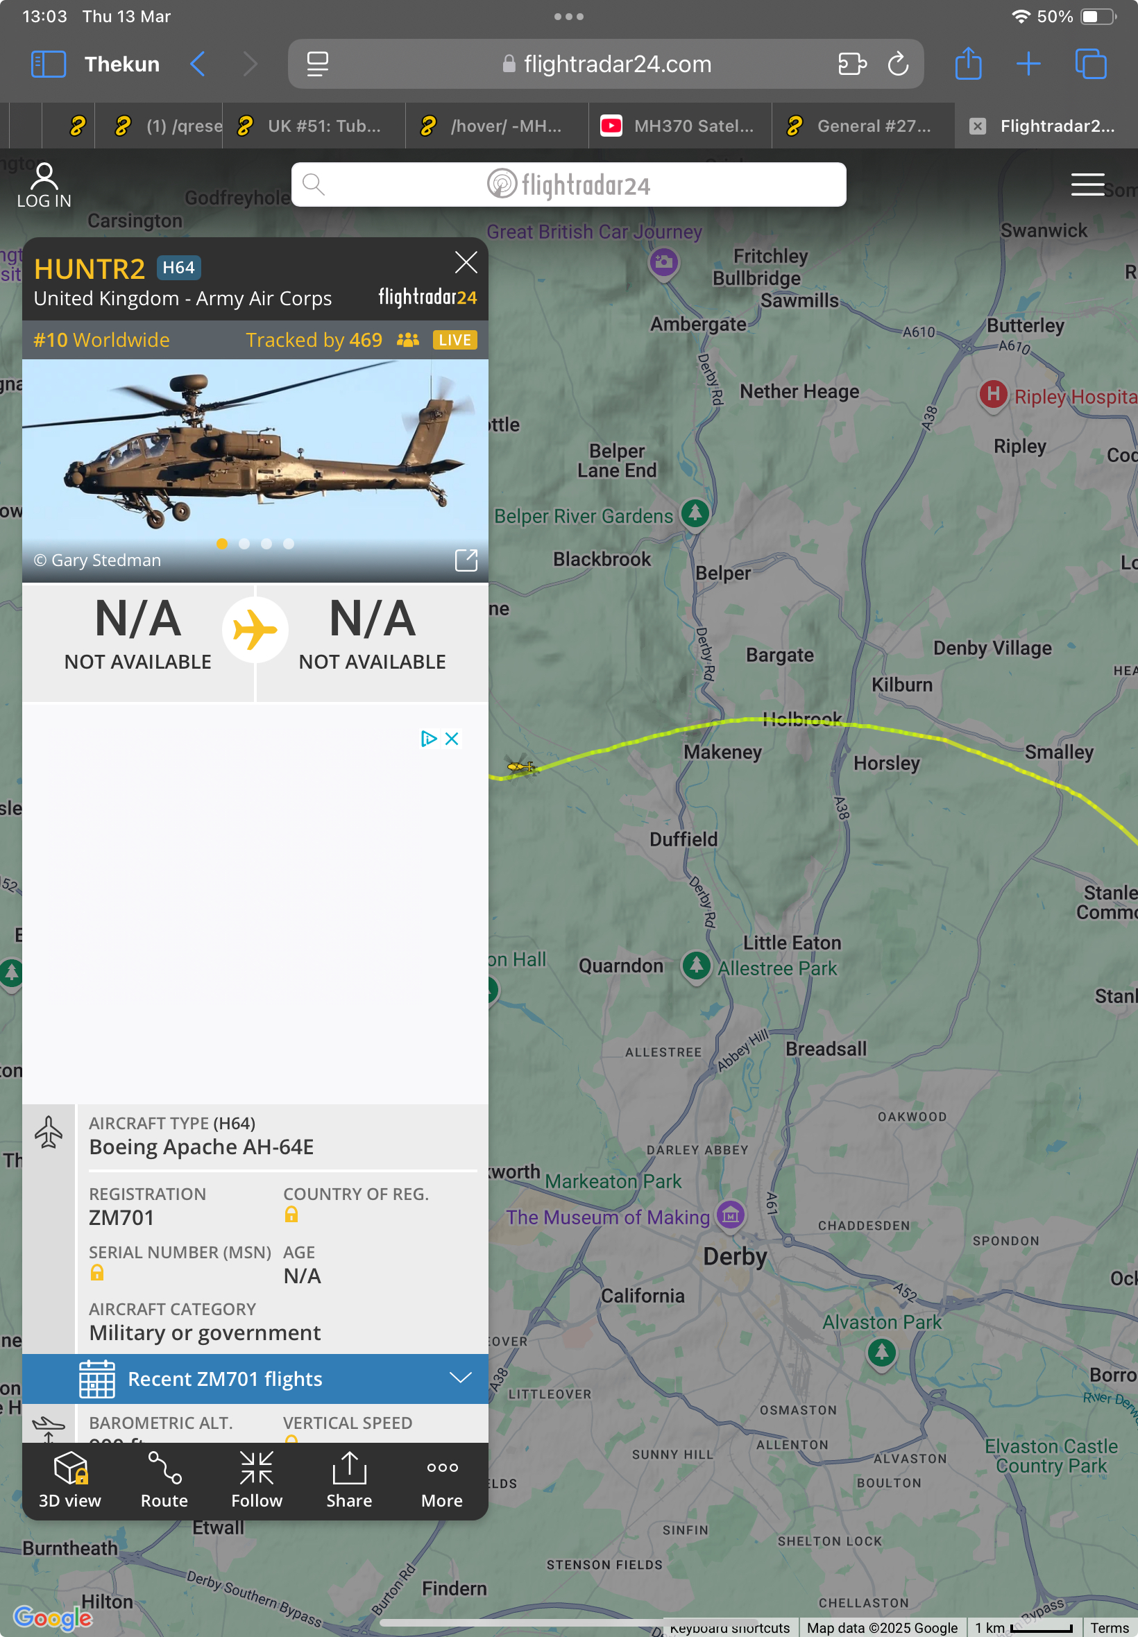The width and height of the screenshot is (1138, 1637).
Task: Click the helicopter icon on the map
Action: point(521,765)
